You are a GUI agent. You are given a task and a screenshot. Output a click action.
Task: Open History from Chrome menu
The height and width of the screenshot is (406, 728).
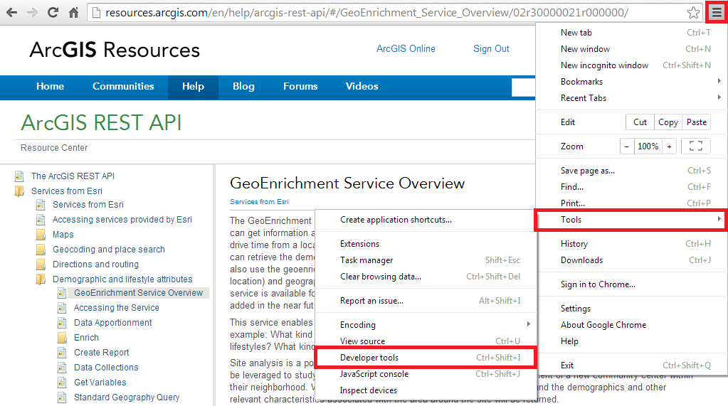point(631,244)
